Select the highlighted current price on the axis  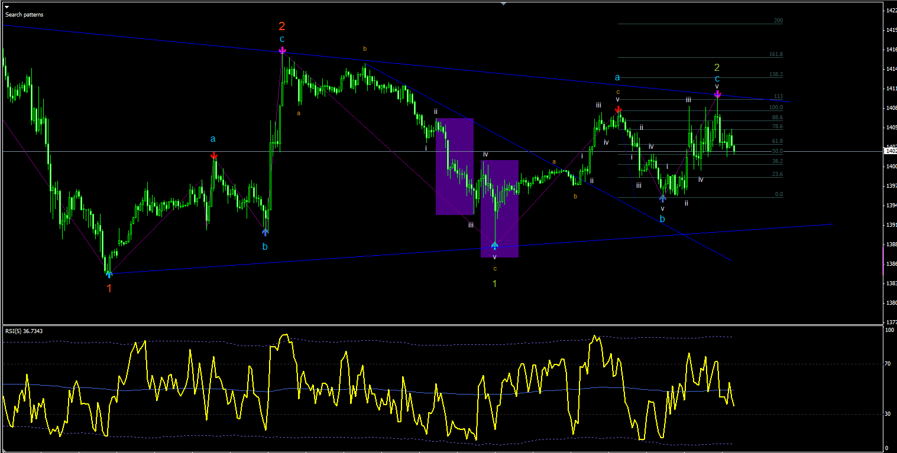pyautogui.click(x=890, y=151)
